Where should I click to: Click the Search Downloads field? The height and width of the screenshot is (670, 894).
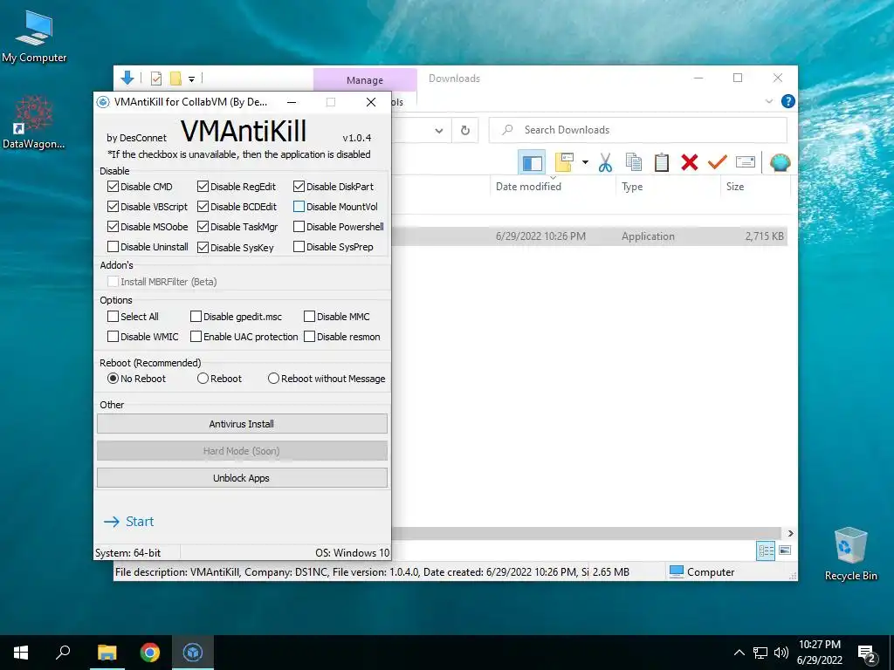coord(638,130)
